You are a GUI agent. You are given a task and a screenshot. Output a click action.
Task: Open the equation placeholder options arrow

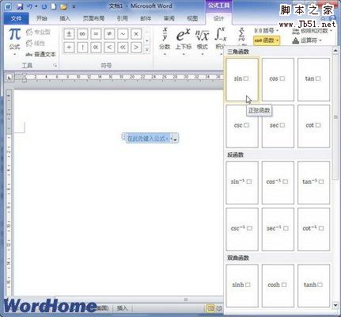point(175,138)
